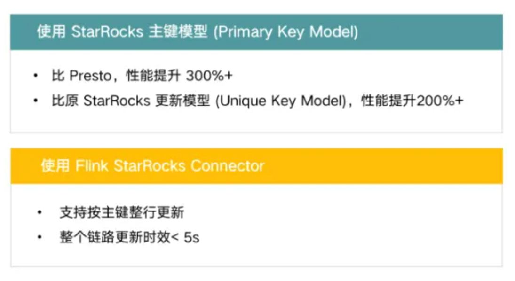The image size is (515, 281).
Task: Click the '300%+' figure
Action: point(209,76)
